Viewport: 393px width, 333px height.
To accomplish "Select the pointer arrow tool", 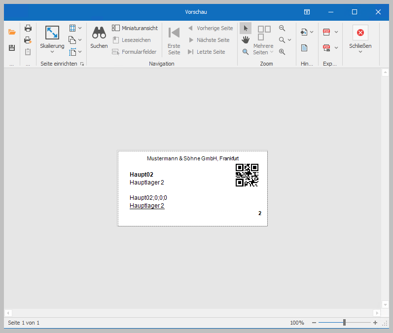I will 246,28.
